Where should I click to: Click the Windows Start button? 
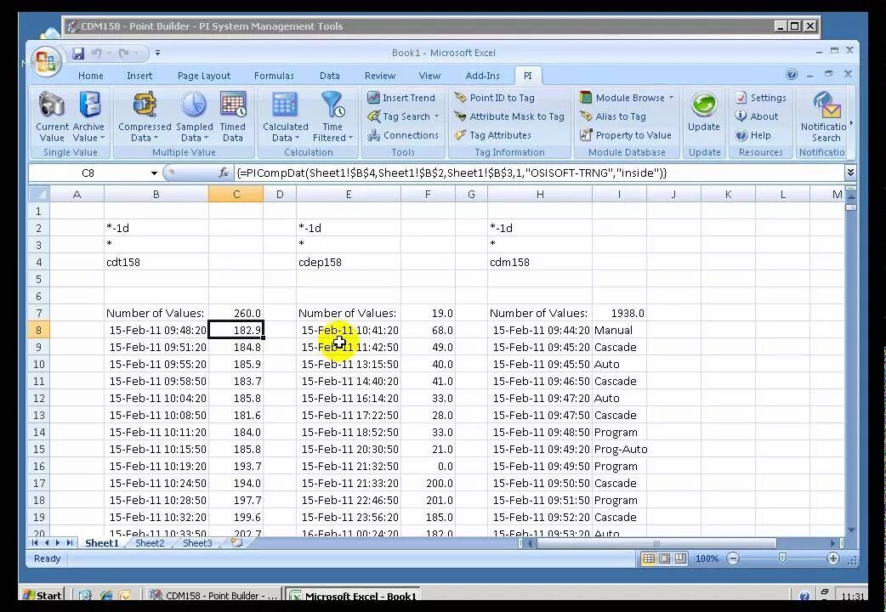point(43,595)
